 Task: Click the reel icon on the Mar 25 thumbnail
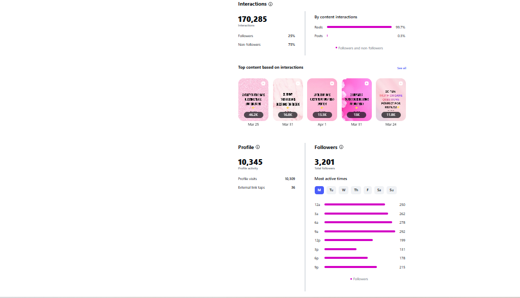pyautogui.click(x=263, y=83)
